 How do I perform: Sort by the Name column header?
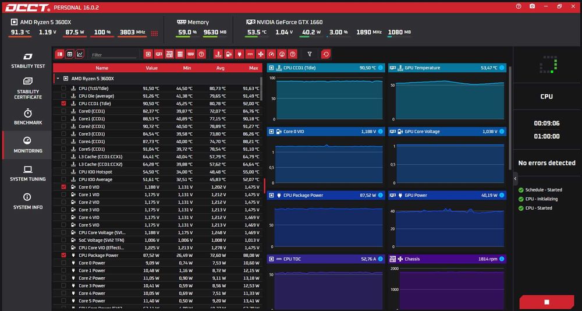pyautogui.click(x=102, y=68)
